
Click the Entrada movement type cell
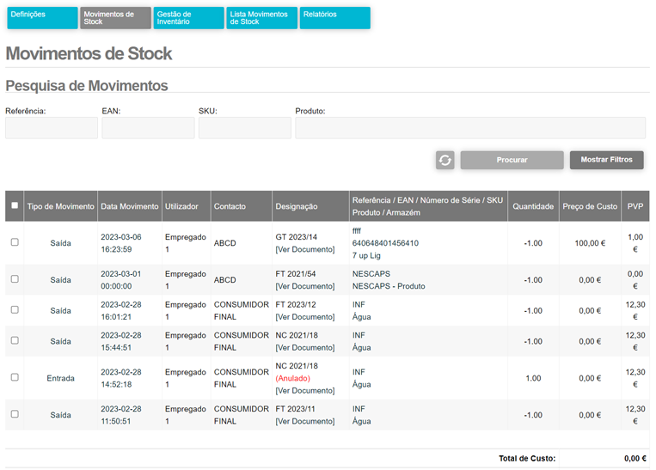pos(61,378)
